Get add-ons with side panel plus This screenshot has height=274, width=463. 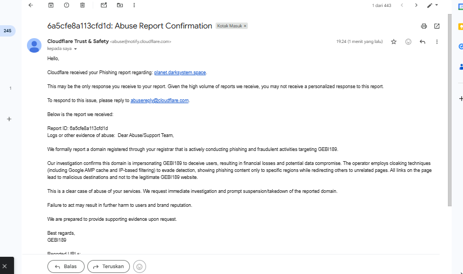point(461,98)
